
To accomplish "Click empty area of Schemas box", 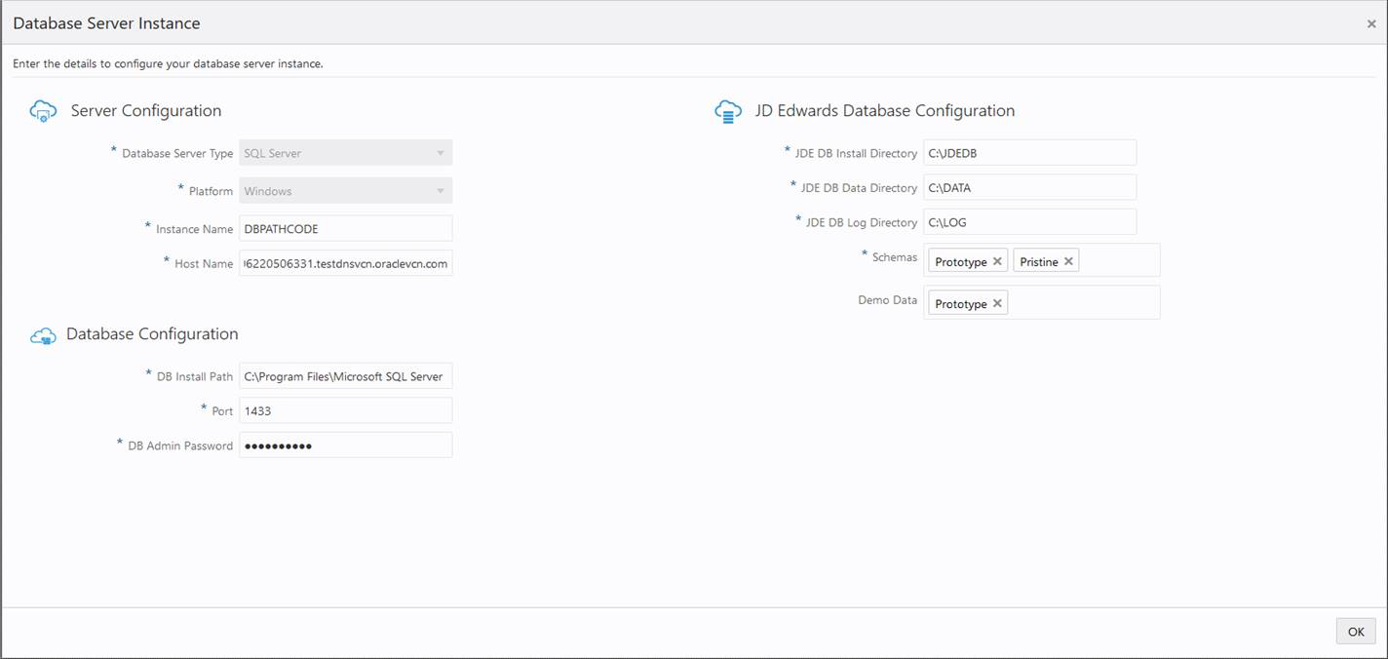I will coord(1119,261).
